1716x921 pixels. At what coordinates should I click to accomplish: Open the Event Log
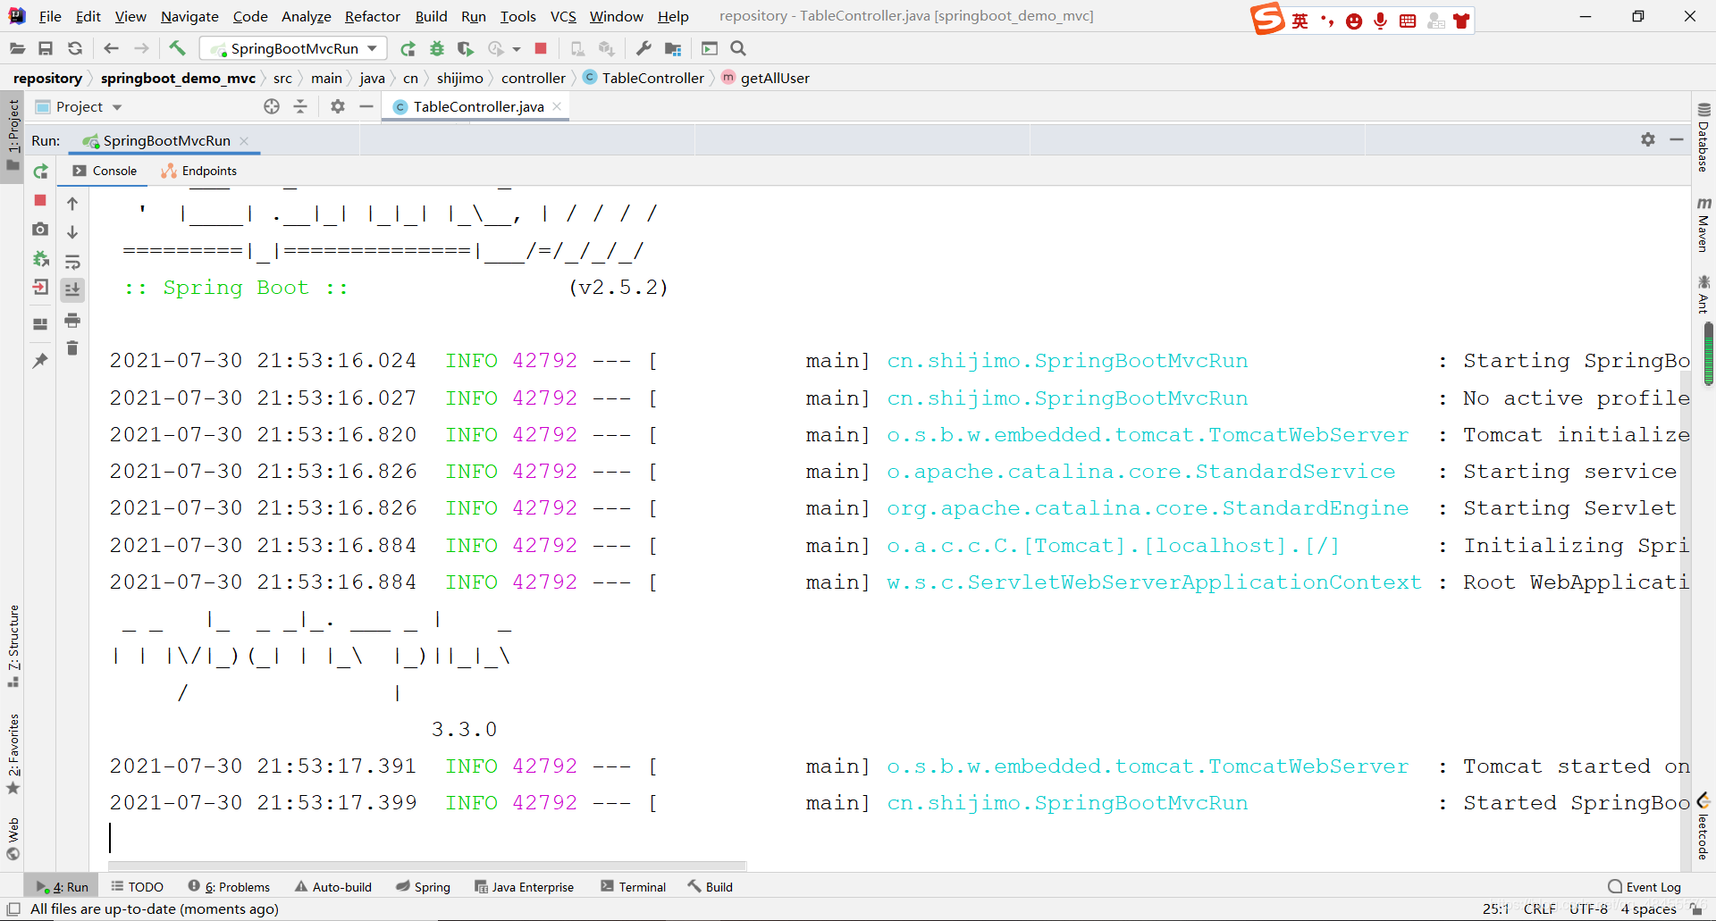[1644, 886]
